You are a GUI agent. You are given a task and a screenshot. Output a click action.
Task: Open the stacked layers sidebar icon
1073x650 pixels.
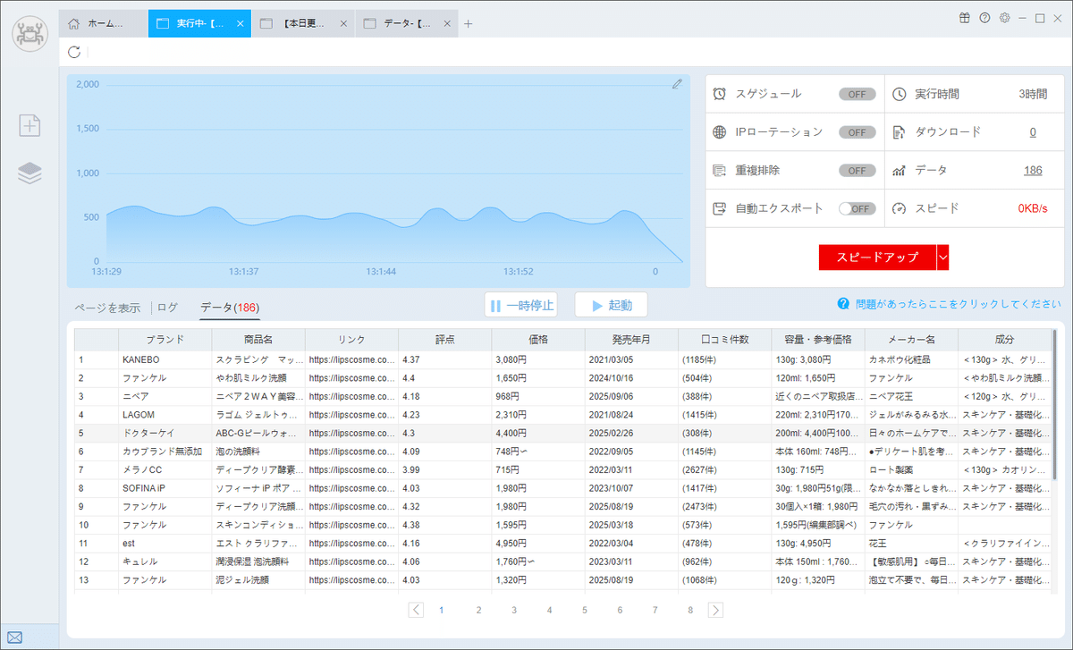click(30, 173)
